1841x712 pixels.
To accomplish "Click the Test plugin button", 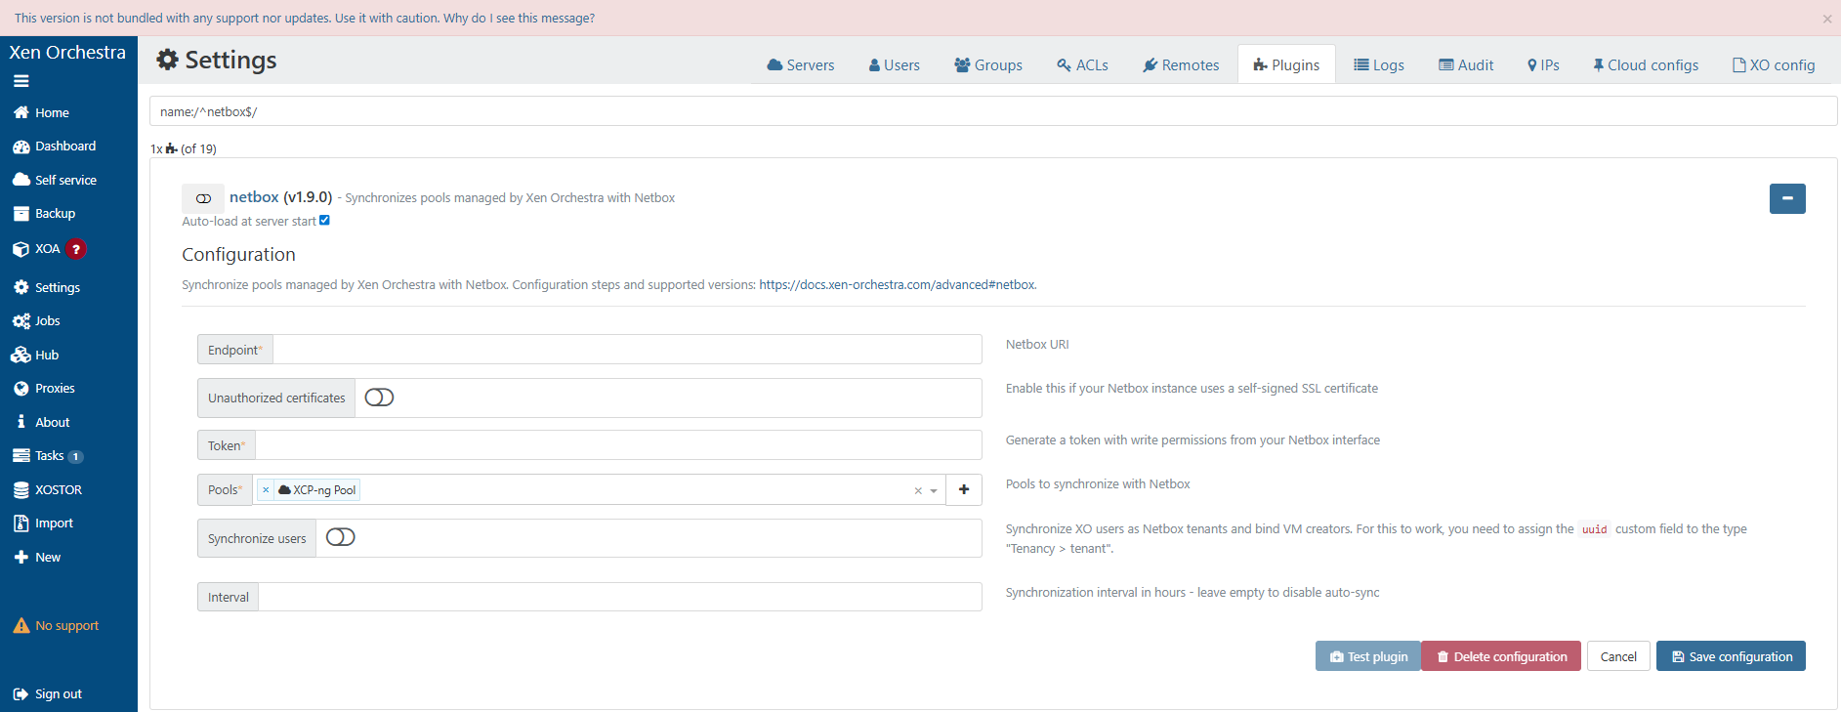I will tap(1368, 656).
